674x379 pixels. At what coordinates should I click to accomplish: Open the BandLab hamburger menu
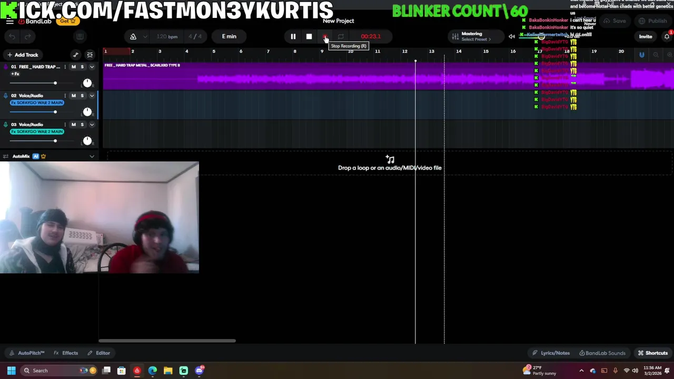(10, 21)
